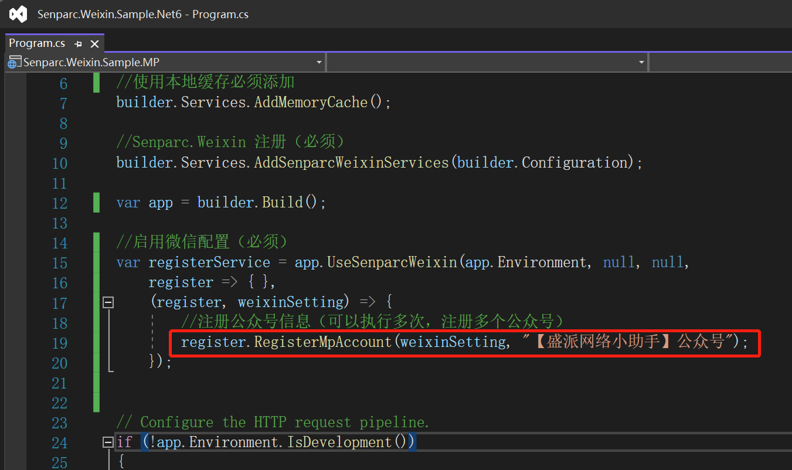Select the Program.cs document tab
Screen dimensions: 792x470
point(37,43)
